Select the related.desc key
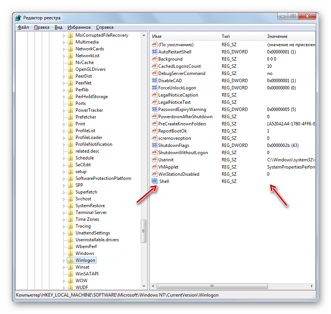The width and height of the screenshot is (331, 314). [x=87, y=151]
